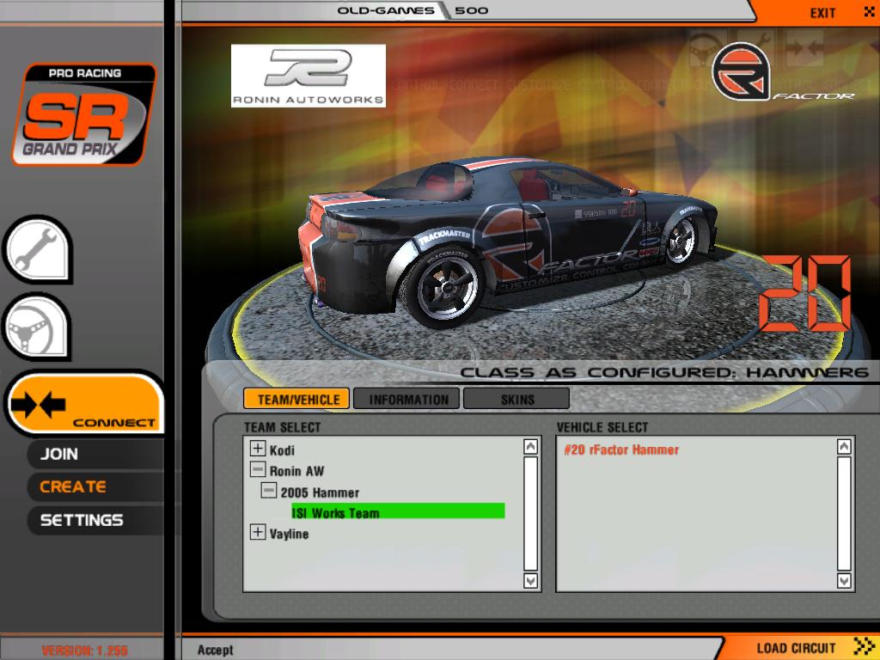This screenshot has width=880, height=660.
Task: Switch to the Skins tab
Action: (516, 399)
